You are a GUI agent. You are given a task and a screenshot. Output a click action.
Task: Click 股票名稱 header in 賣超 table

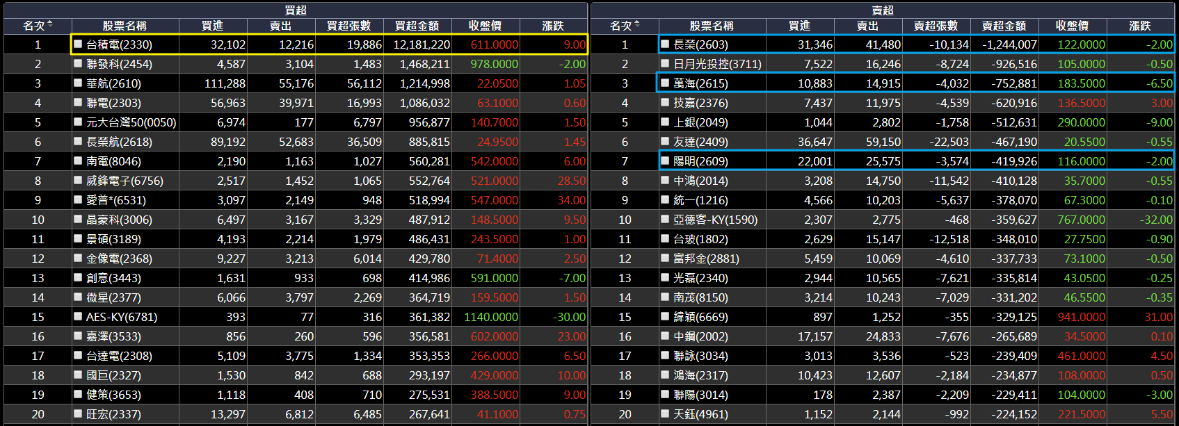click(x=712, y=26)
